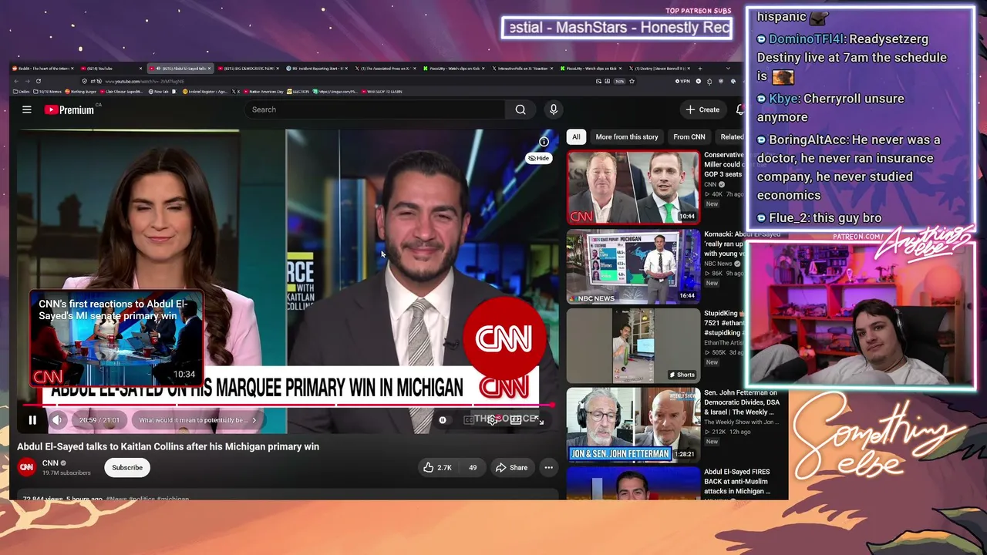The image size is (987, 555).
Task: Share the video
Action: (512, 467)
